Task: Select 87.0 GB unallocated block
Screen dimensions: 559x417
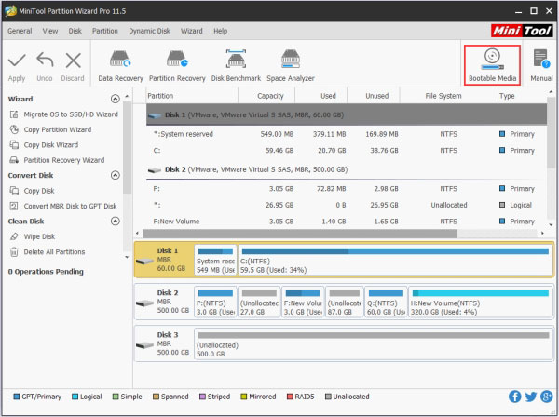Action: (345, 302)
